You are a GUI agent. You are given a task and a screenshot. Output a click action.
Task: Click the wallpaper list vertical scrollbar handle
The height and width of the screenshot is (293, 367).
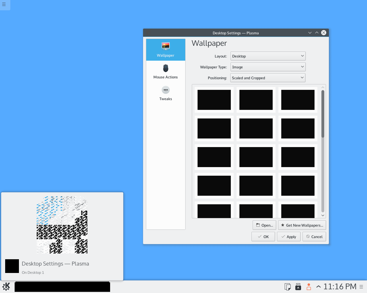point(323,114)
